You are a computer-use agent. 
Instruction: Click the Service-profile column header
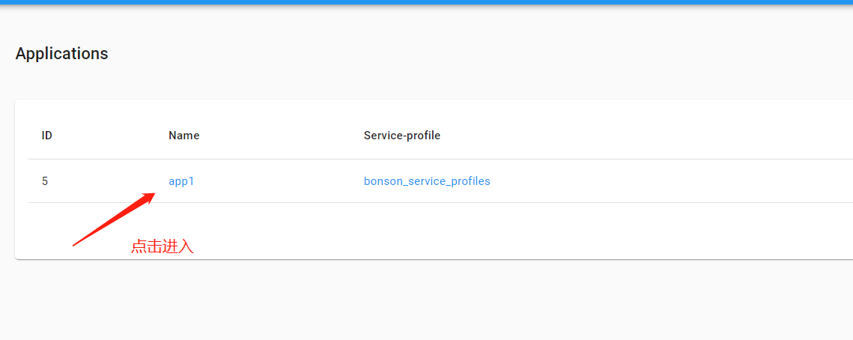tap(401, 136)
